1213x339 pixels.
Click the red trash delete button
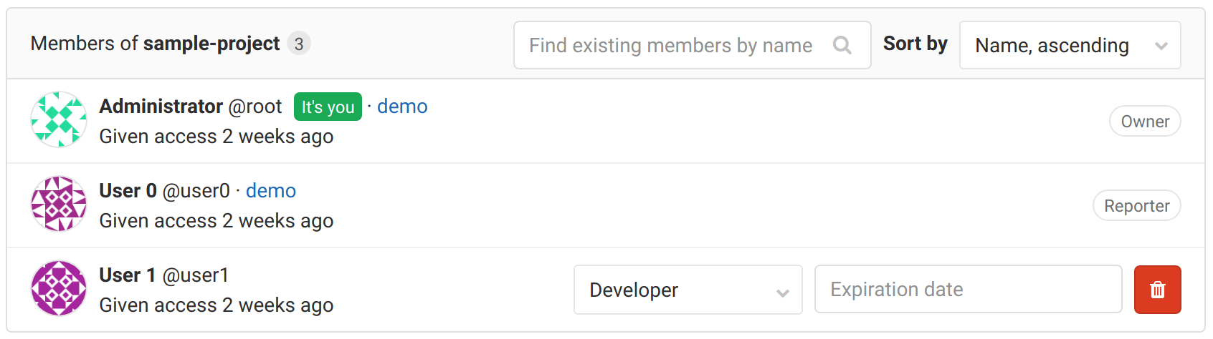point(1157,290)
